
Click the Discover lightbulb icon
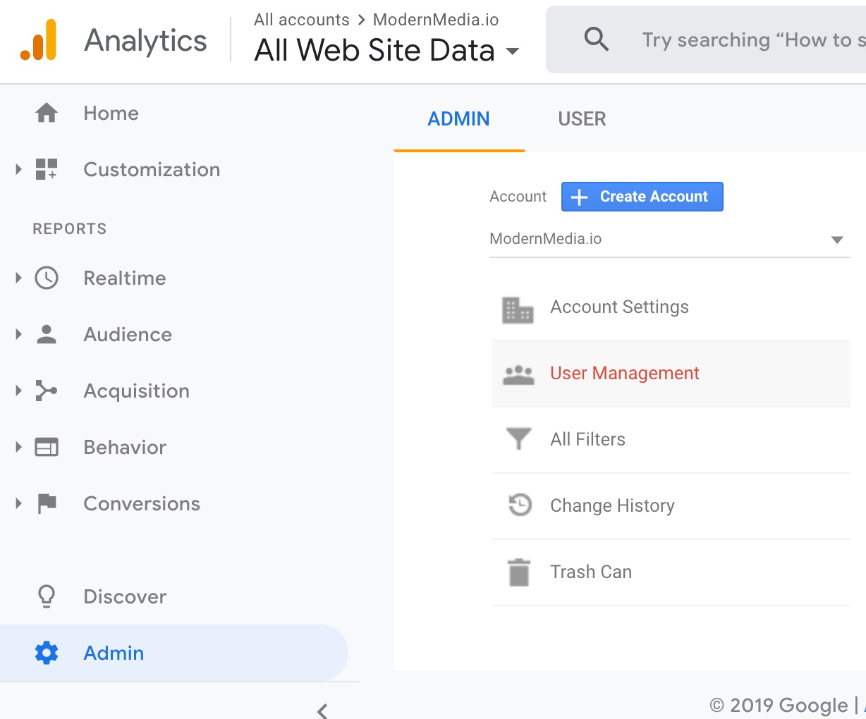[47, 596]
